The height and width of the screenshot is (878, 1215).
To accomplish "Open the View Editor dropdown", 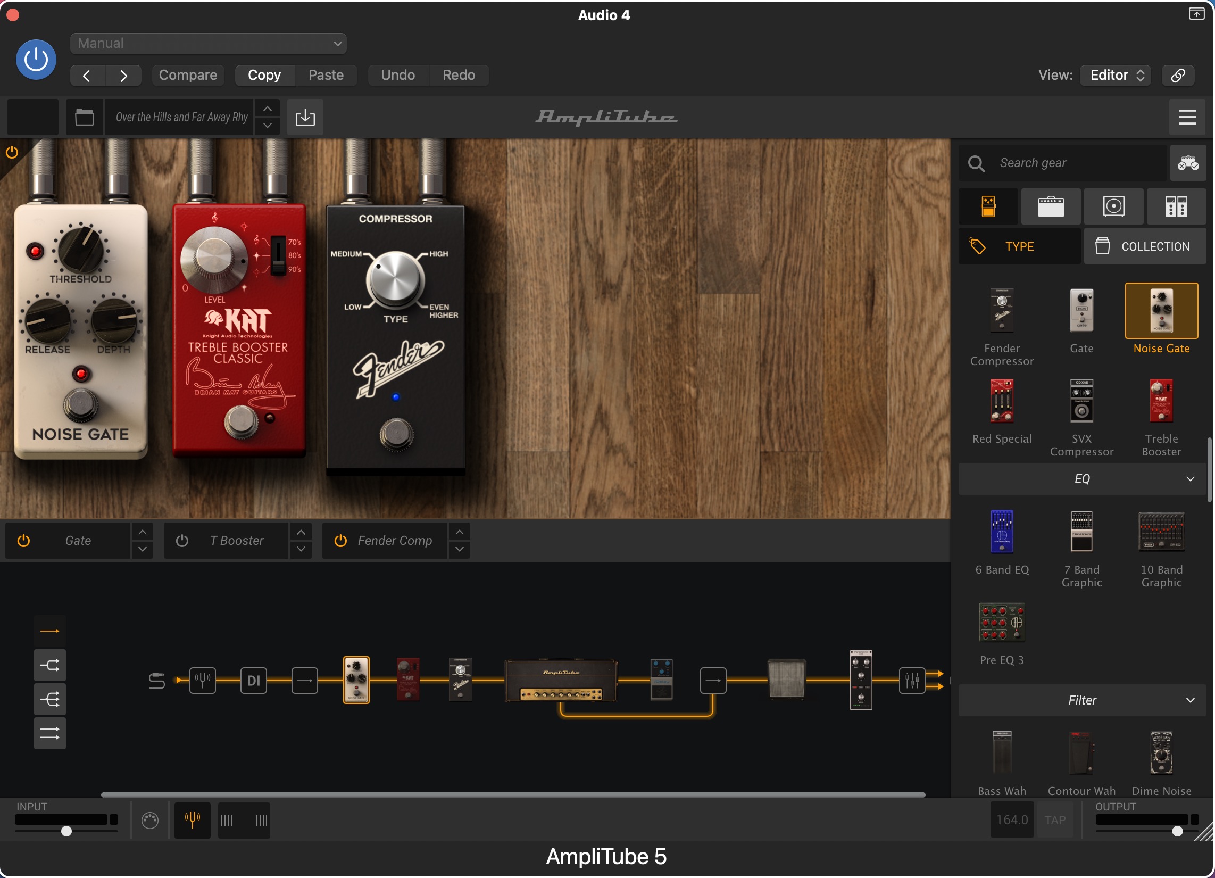I will pos(1117,75).
